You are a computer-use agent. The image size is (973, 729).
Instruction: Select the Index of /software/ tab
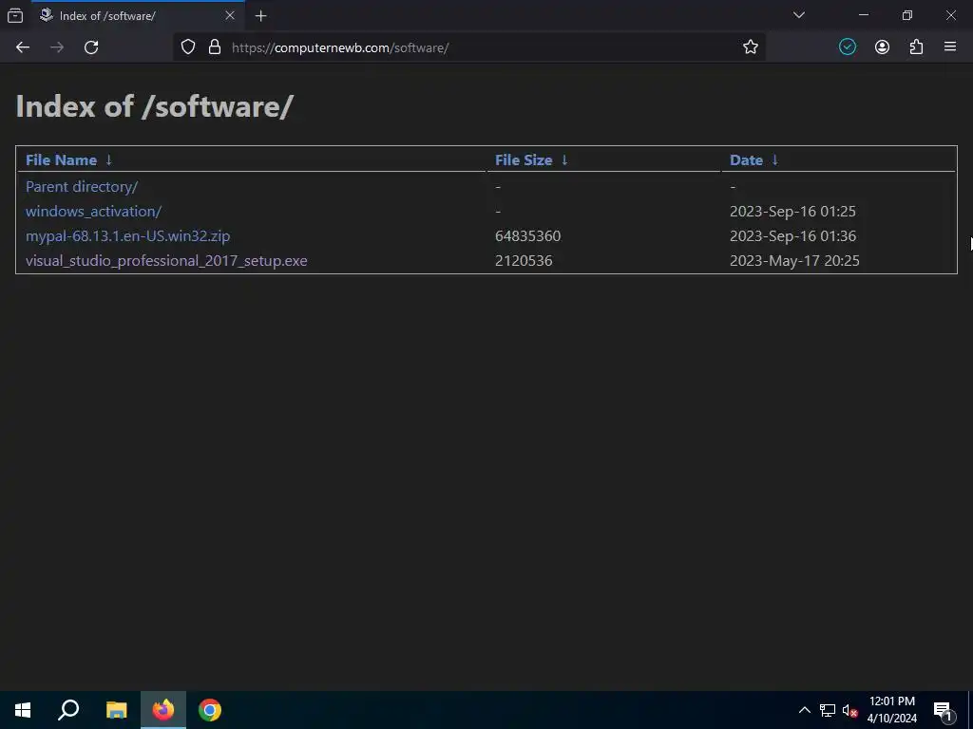tap(139, 15)
